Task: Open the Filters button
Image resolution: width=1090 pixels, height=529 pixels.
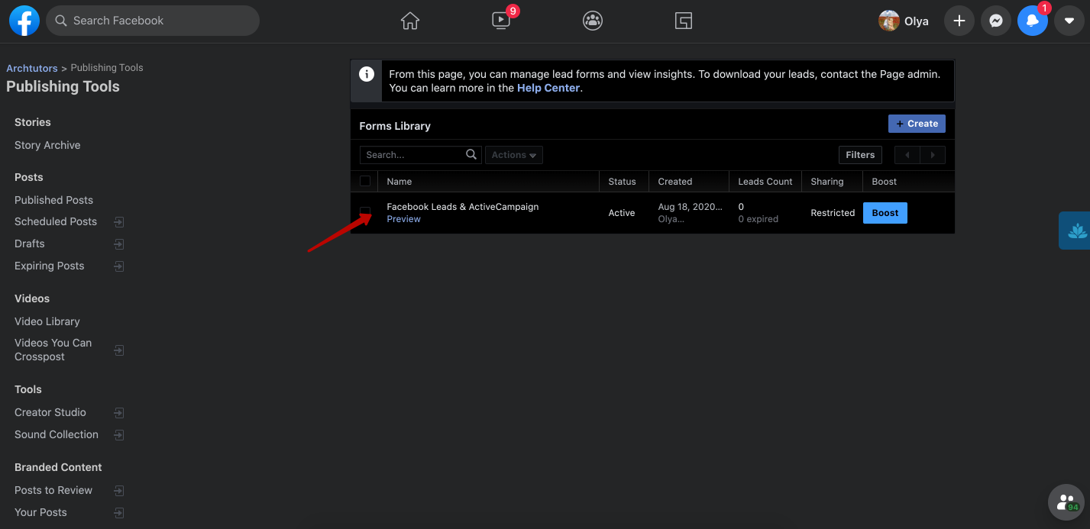Action: pos(860,155)
